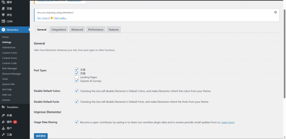The width and height of the screenshot is (286, 139).
Task: Click the 'Improve Elementor' heading
Action: pyautogui.click(x=47, y=112)
